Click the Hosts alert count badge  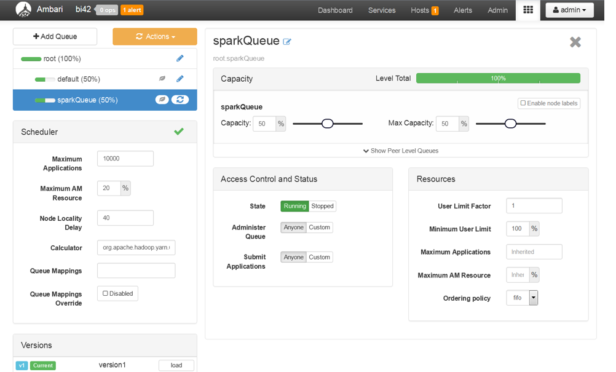tap(435, 10)
